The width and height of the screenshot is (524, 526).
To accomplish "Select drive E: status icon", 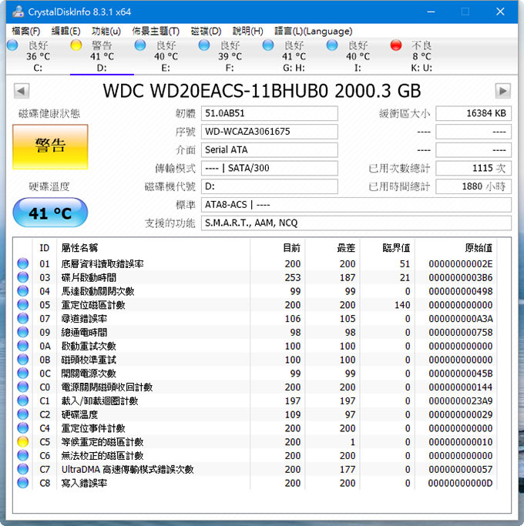I will click(x=140, y=45).
